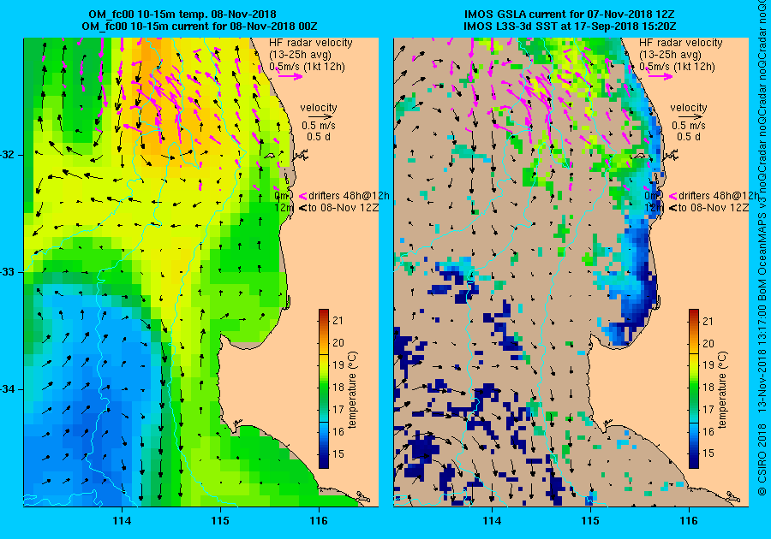Click '20' tick on left colorbar
Image resolution: width=771 pixels, height=539 pixels.
[338, 342]
